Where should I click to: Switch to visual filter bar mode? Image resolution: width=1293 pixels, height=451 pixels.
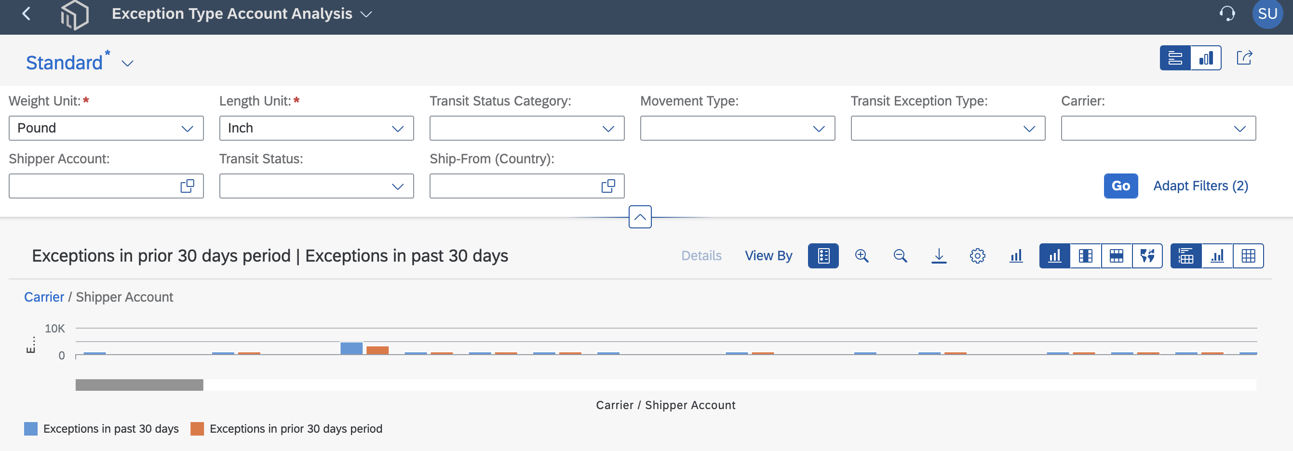click(x=1206, y=58)
